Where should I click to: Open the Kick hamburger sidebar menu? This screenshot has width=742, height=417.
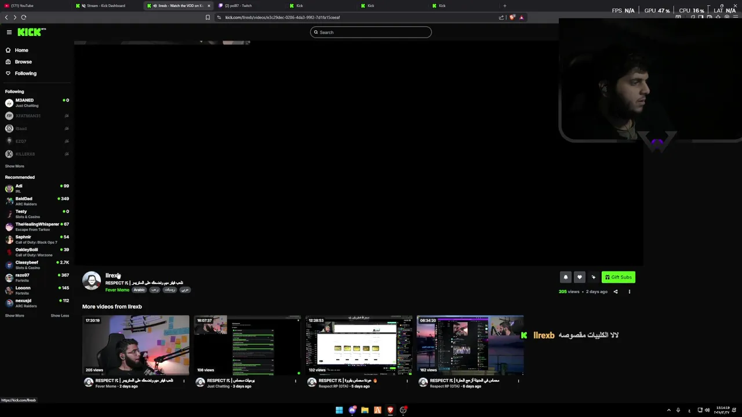9,32
